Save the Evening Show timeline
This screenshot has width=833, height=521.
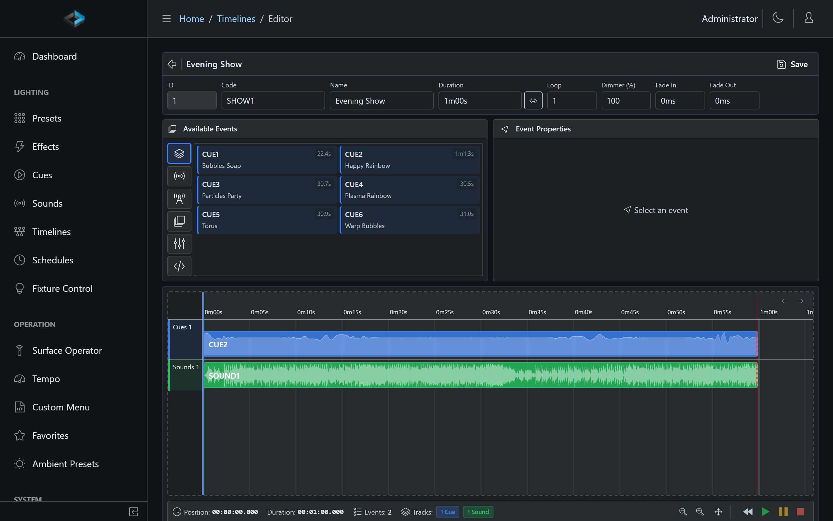793,65
